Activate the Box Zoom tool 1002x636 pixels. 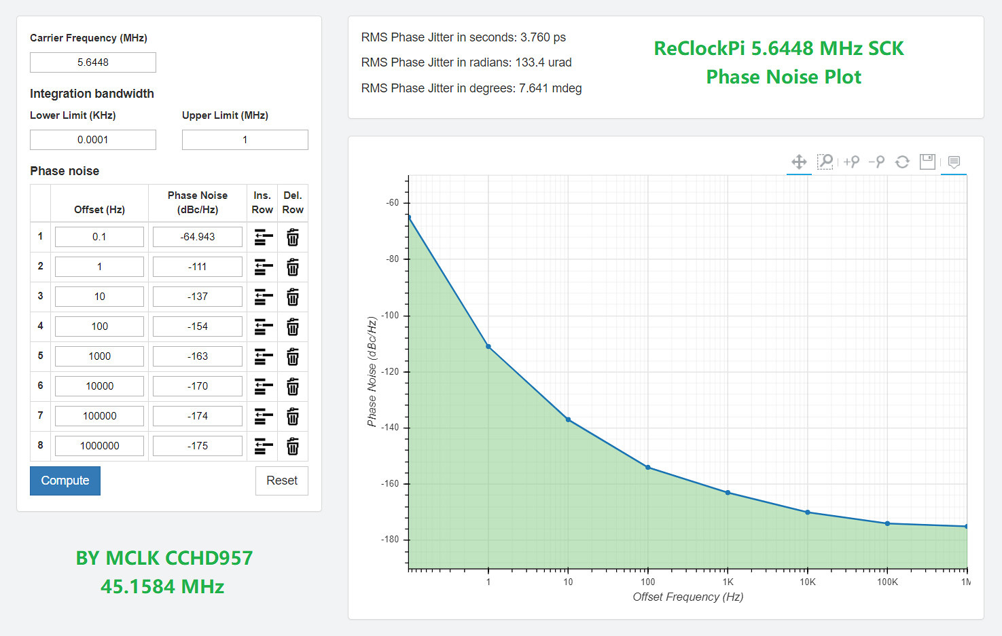825,162
